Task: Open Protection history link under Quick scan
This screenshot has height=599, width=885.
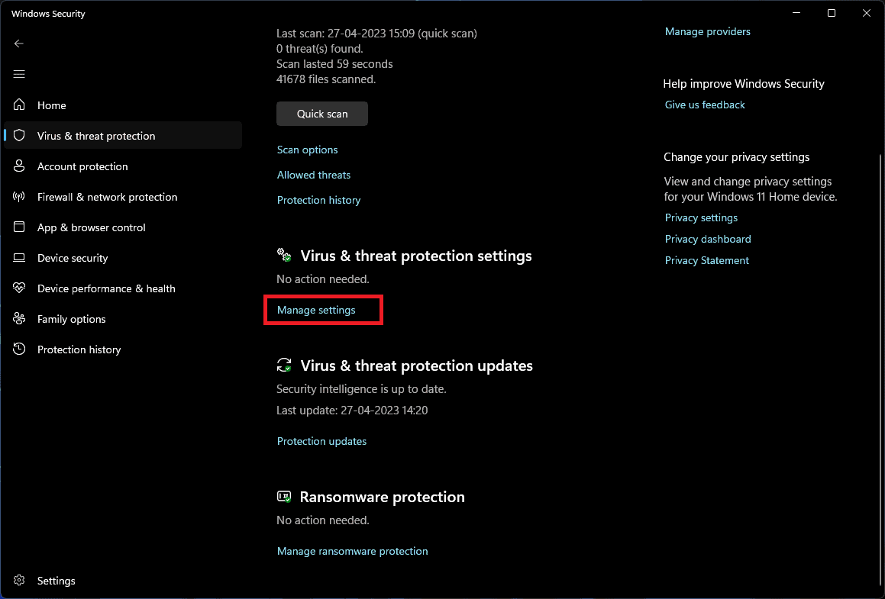Action: click(318, 200)
